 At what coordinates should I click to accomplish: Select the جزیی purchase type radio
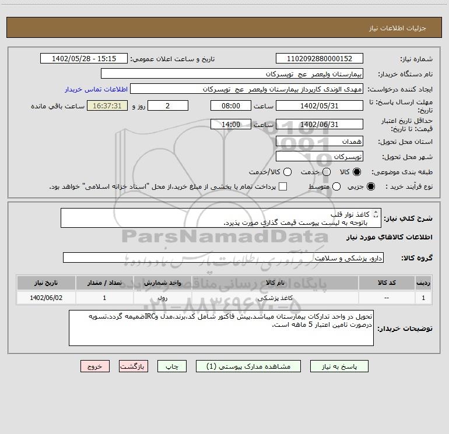[x=370, y=186]
